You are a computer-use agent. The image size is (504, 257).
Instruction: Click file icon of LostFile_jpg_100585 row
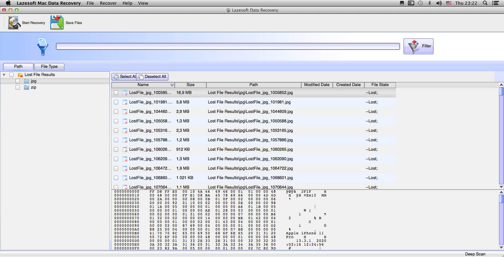(x=125, y=93)
